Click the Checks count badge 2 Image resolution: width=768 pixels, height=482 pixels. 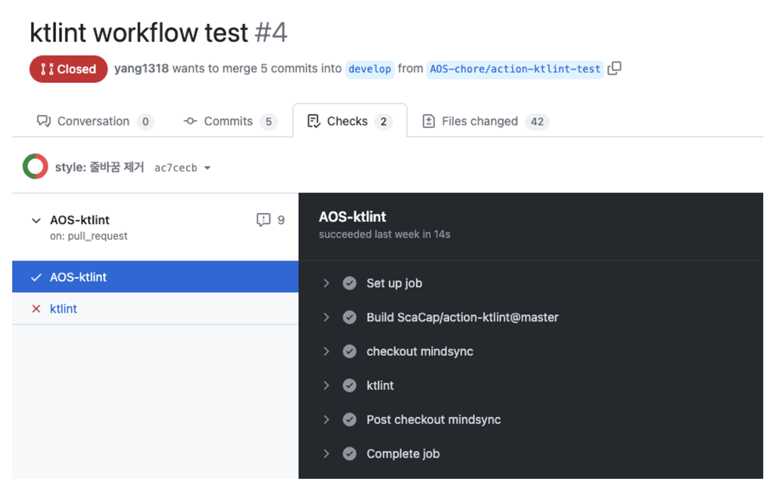(x=383, y=122)
